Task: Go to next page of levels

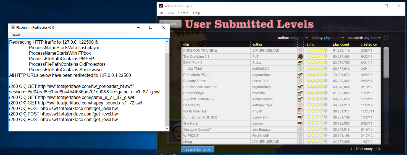Action: pyautogui.click(x=380, y=149)
